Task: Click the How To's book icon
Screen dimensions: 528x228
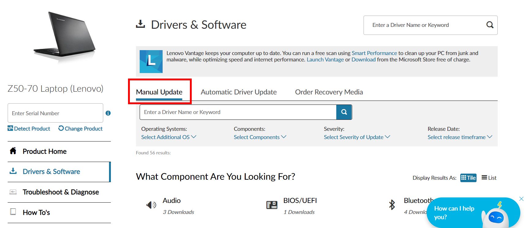Action: coord(13,212)
